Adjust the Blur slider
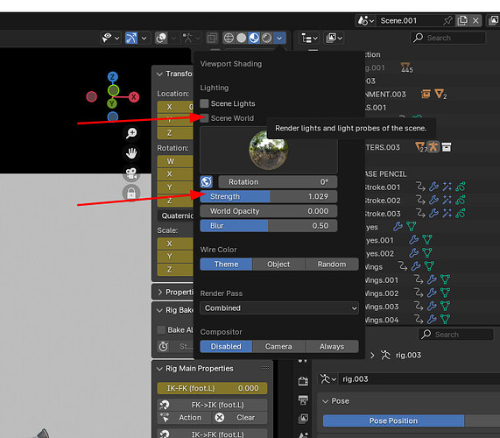 pos(269,226)
